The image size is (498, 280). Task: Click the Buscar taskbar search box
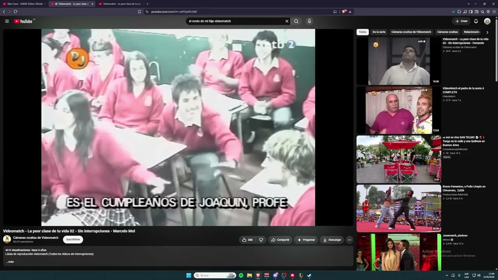pos(215,275)
